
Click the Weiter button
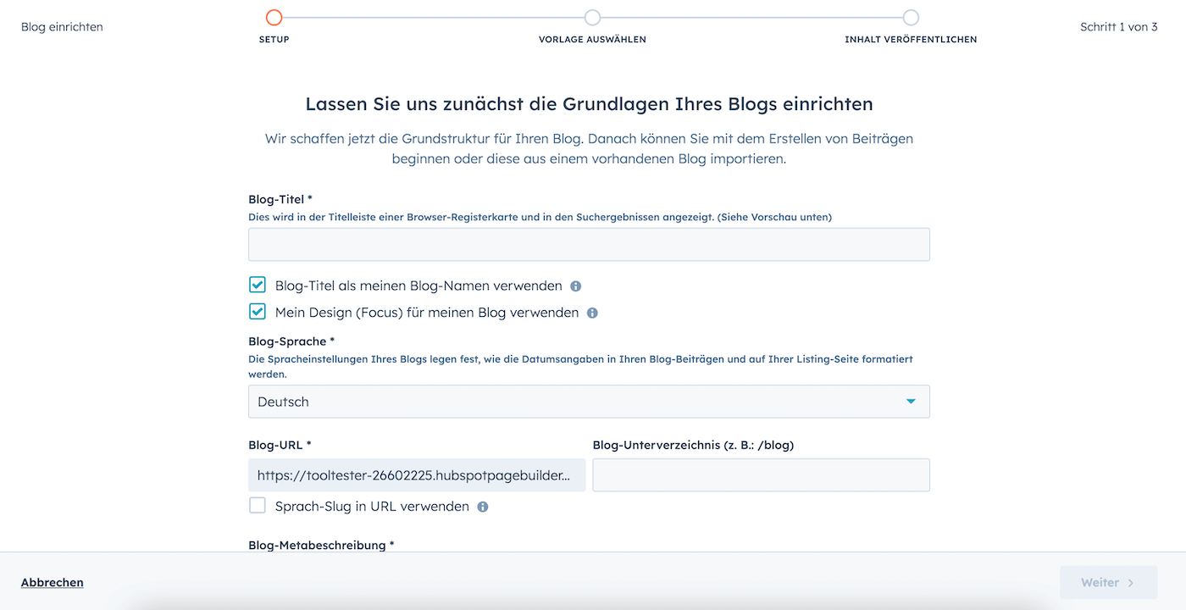(1108, 582)
